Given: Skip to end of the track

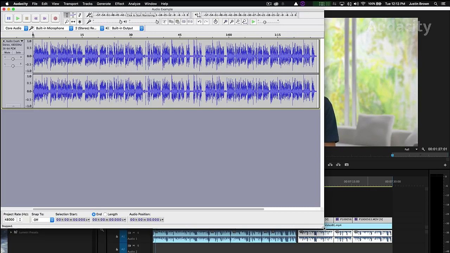Looking at the screenshot, I should [45, 18].
